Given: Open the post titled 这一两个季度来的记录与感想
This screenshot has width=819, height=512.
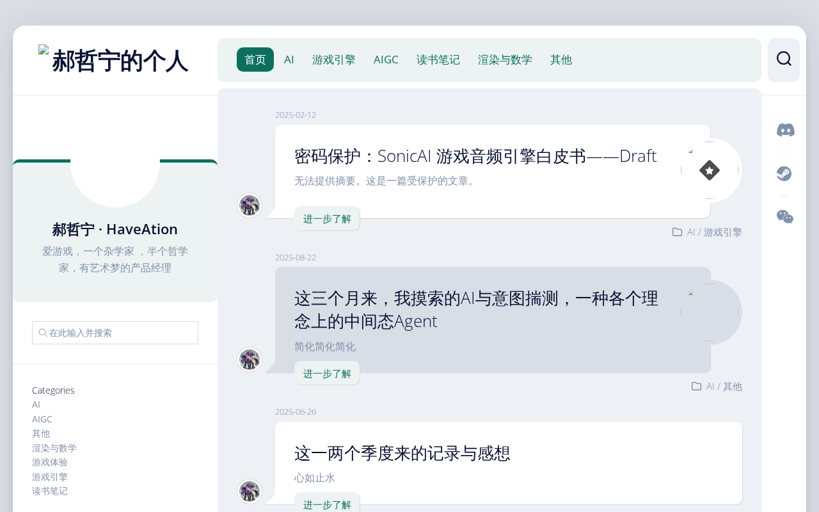Looking at the screenshot, I should coord(402,453).
